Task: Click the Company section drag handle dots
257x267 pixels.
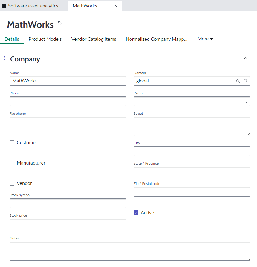Action: (x=5, y=58)
